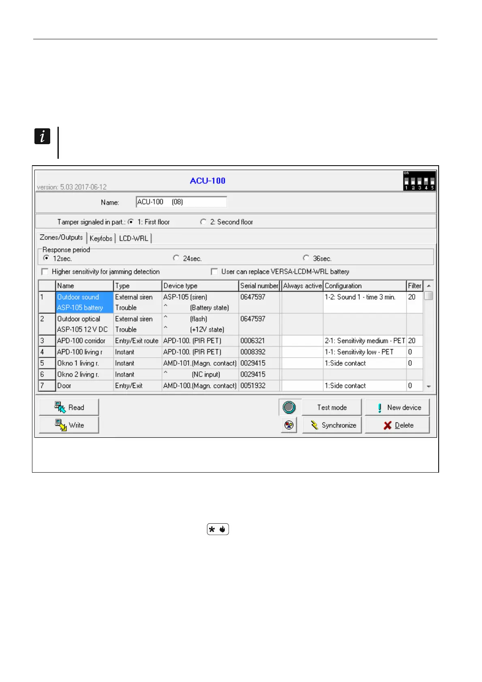Click the Entry/Exit route type cell

pos(138,341)
